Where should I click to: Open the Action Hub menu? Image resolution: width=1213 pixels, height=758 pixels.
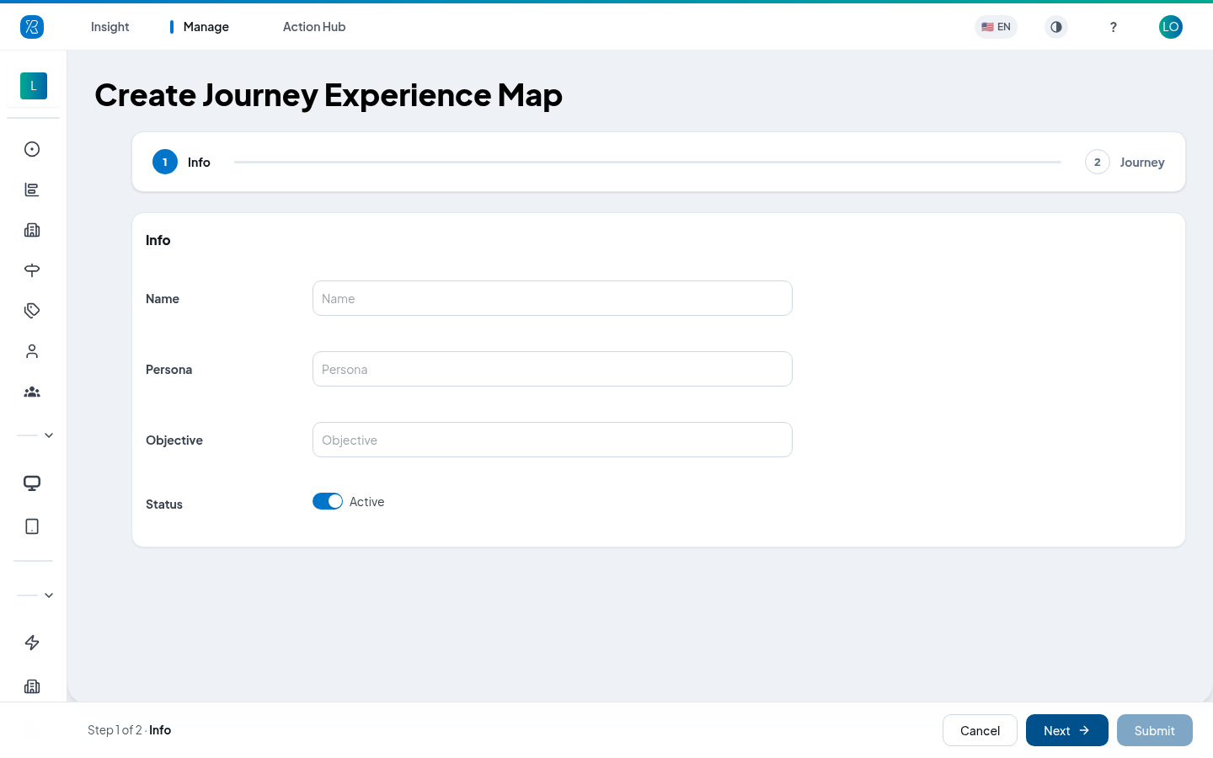(x=314, y=27)
